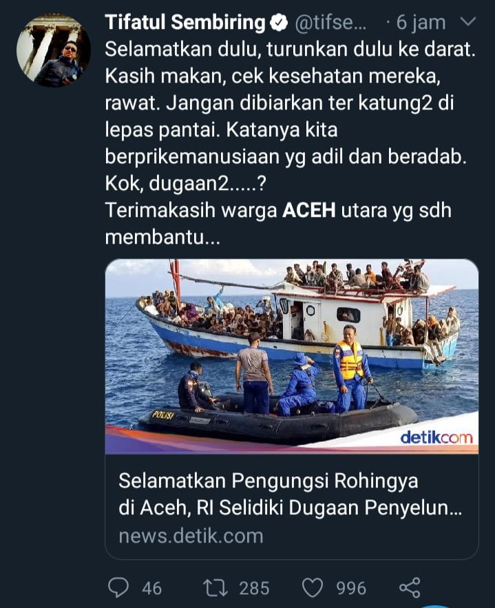Click the reply count 46
The height and width of the screenshot is (608, 495).
pyautogui.click(x=152, y=588)
